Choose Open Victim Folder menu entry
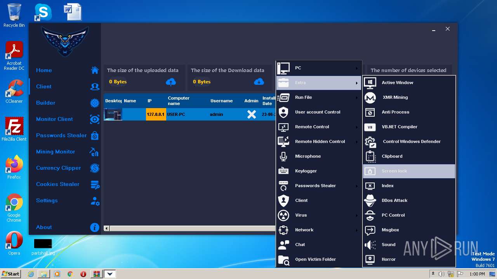The image size is (497, 279). 319,259
